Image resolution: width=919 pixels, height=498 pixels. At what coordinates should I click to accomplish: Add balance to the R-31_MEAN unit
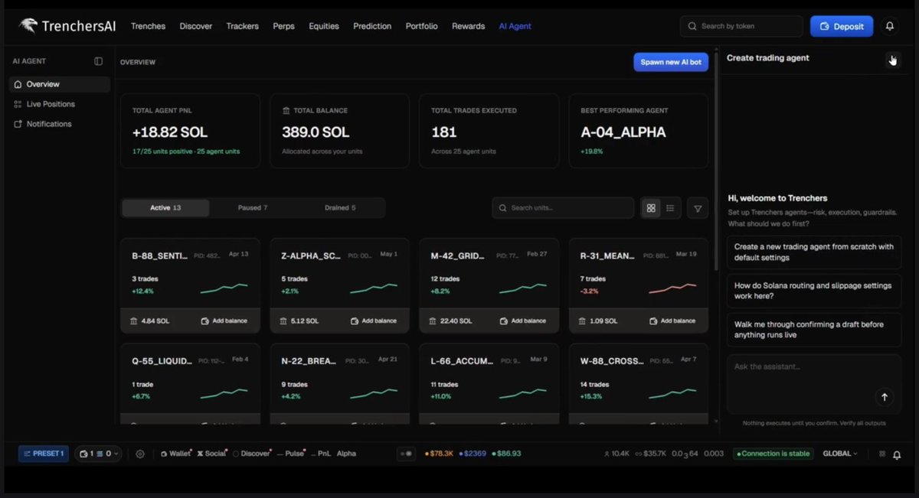coord(672,321)
